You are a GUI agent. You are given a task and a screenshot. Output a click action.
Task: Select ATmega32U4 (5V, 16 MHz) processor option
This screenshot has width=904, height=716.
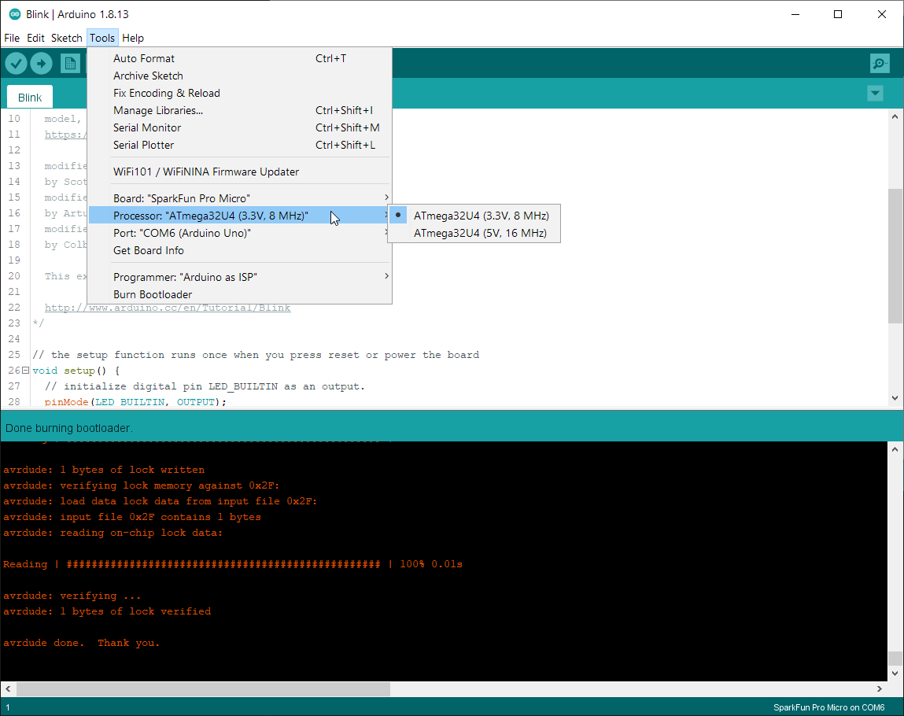point(474,233)
